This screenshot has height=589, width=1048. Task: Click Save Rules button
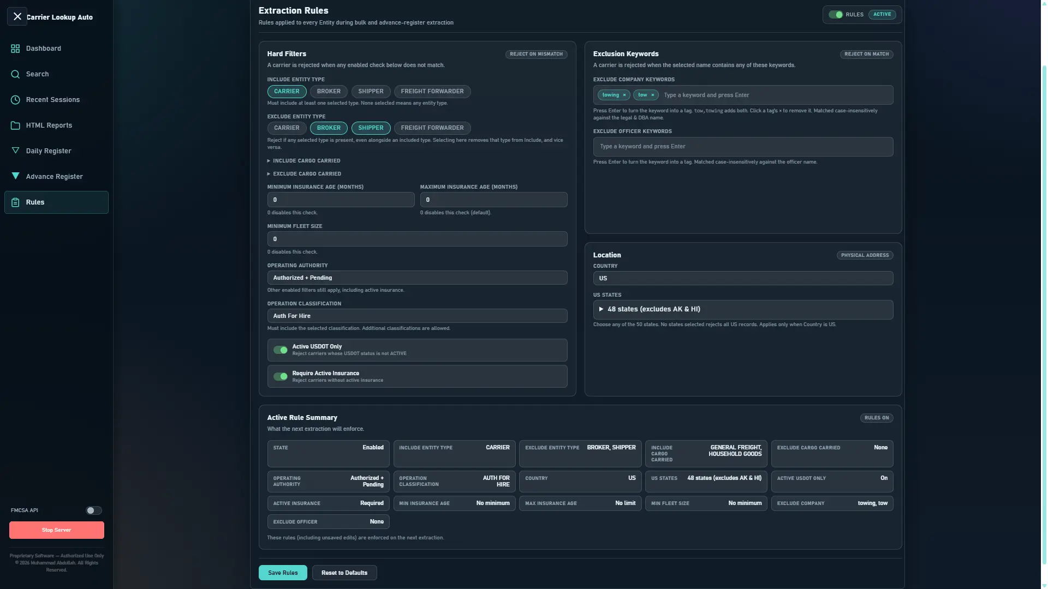(283, 573)
